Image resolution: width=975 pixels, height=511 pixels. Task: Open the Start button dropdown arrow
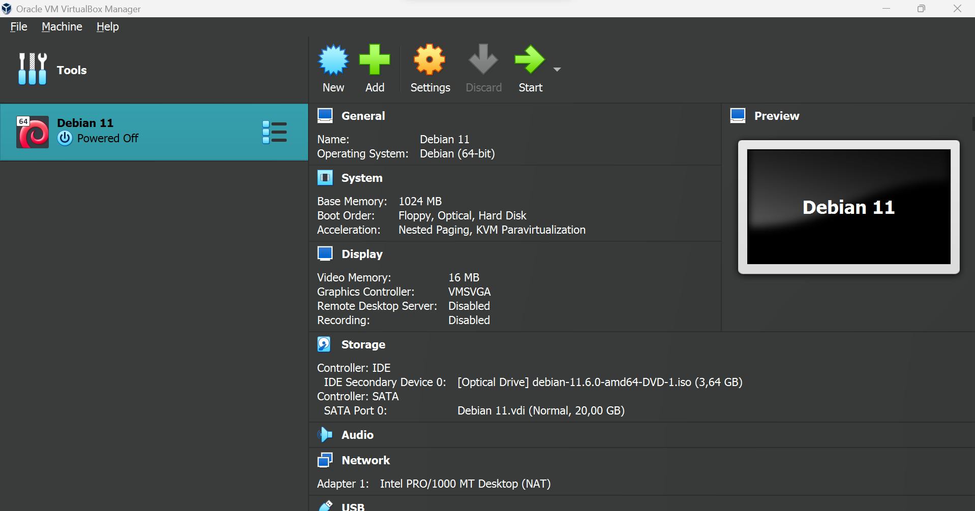(x=557, y=69)
